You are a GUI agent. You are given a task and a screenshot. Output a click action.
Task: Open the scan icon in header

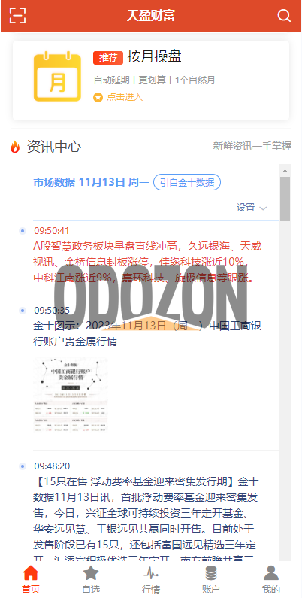(17, 15)
